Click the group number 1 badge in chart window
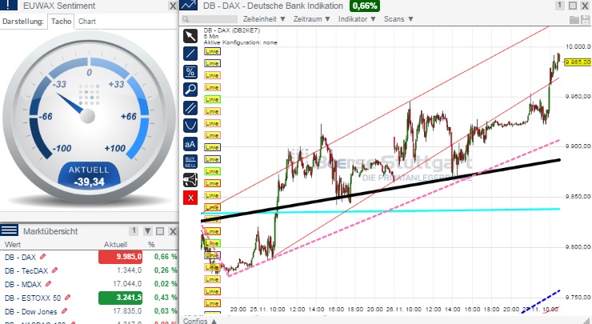The height and width of the screenshot is (324, 592). coord(559,6)
